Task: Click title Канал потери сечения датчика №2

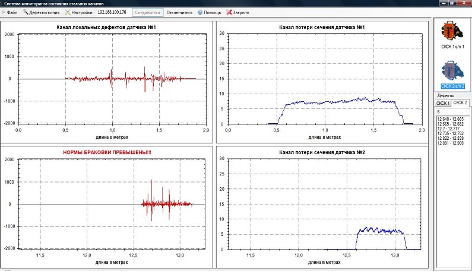Action: (x=322, y=152)
